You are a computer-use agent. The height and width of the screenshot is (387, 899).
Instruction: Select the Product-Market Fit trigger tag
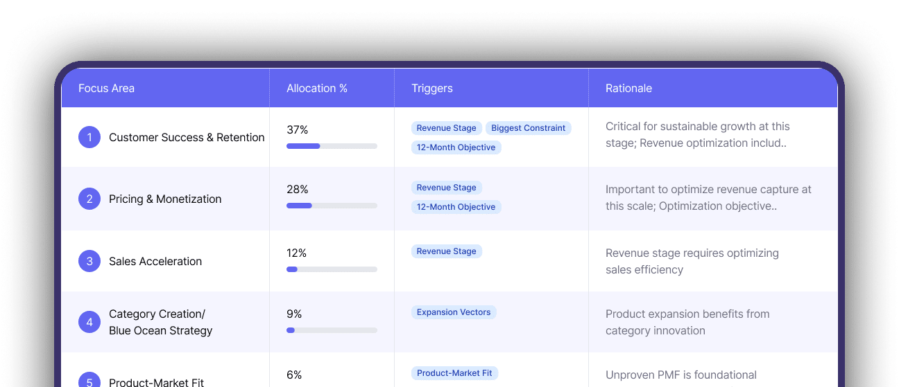[454, 373]
